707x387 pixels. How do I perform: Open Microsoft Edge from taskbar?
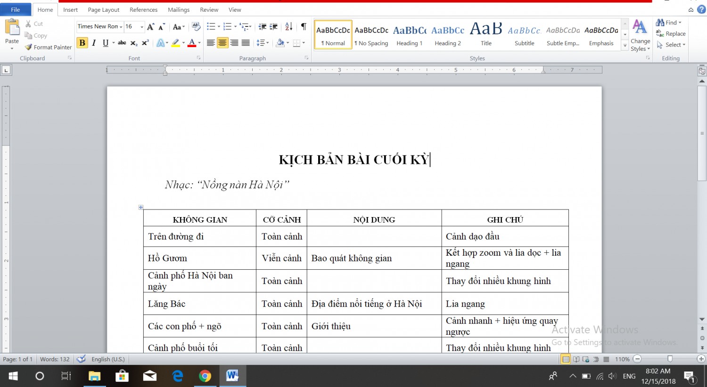point(178,376)
